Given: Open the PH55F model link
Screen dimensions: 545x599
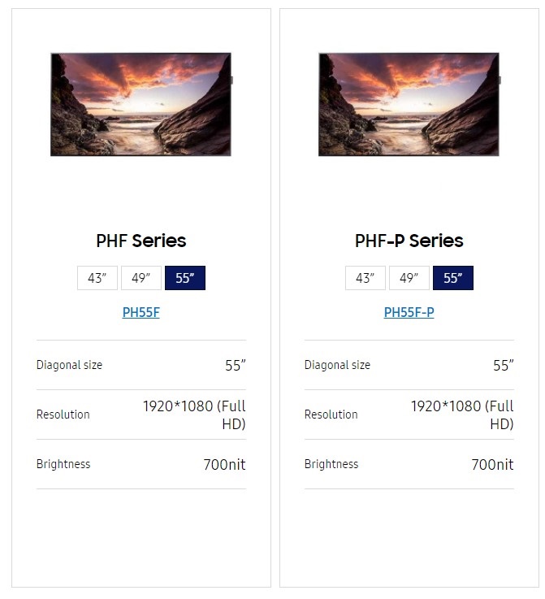Looking at the screenshot, I should (x=141, y=312).
